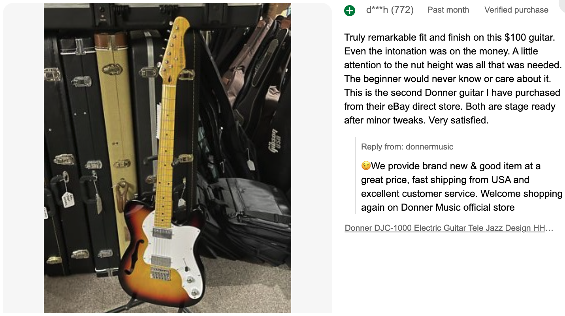Viewport: 565px width, 316px height.
Task: Open the sunburst guitar review photo
Action: point(167,158)
